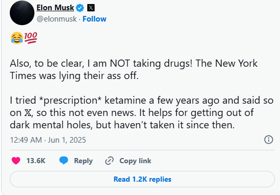280x195 pixels.
Task: Click the Reply text label
Action: pyautogui.click(x=83, y=161)
